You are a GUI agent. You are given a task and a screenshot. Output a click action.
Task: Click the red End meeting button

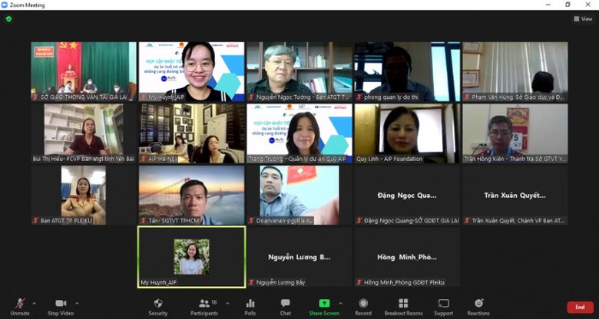[x=580, y=307]
